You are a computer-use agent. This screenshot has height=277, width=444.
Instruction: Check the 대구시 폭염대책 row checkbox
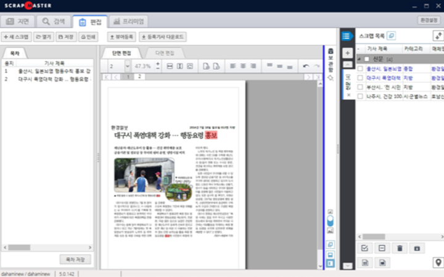point(360,78)
